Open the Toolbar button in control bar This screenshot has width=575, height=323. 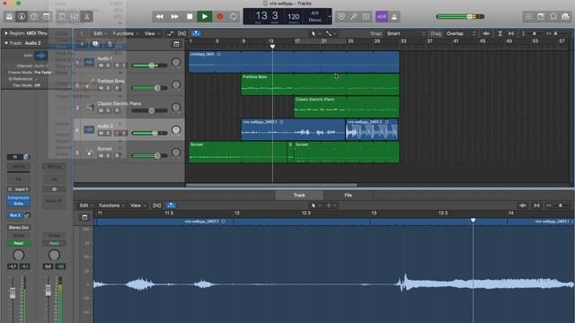pyautogui.click(x=46, y=16)
